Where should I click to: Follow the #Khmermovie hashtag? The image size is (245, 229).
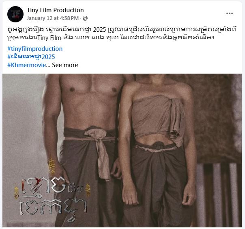click(x=27, y=65)
